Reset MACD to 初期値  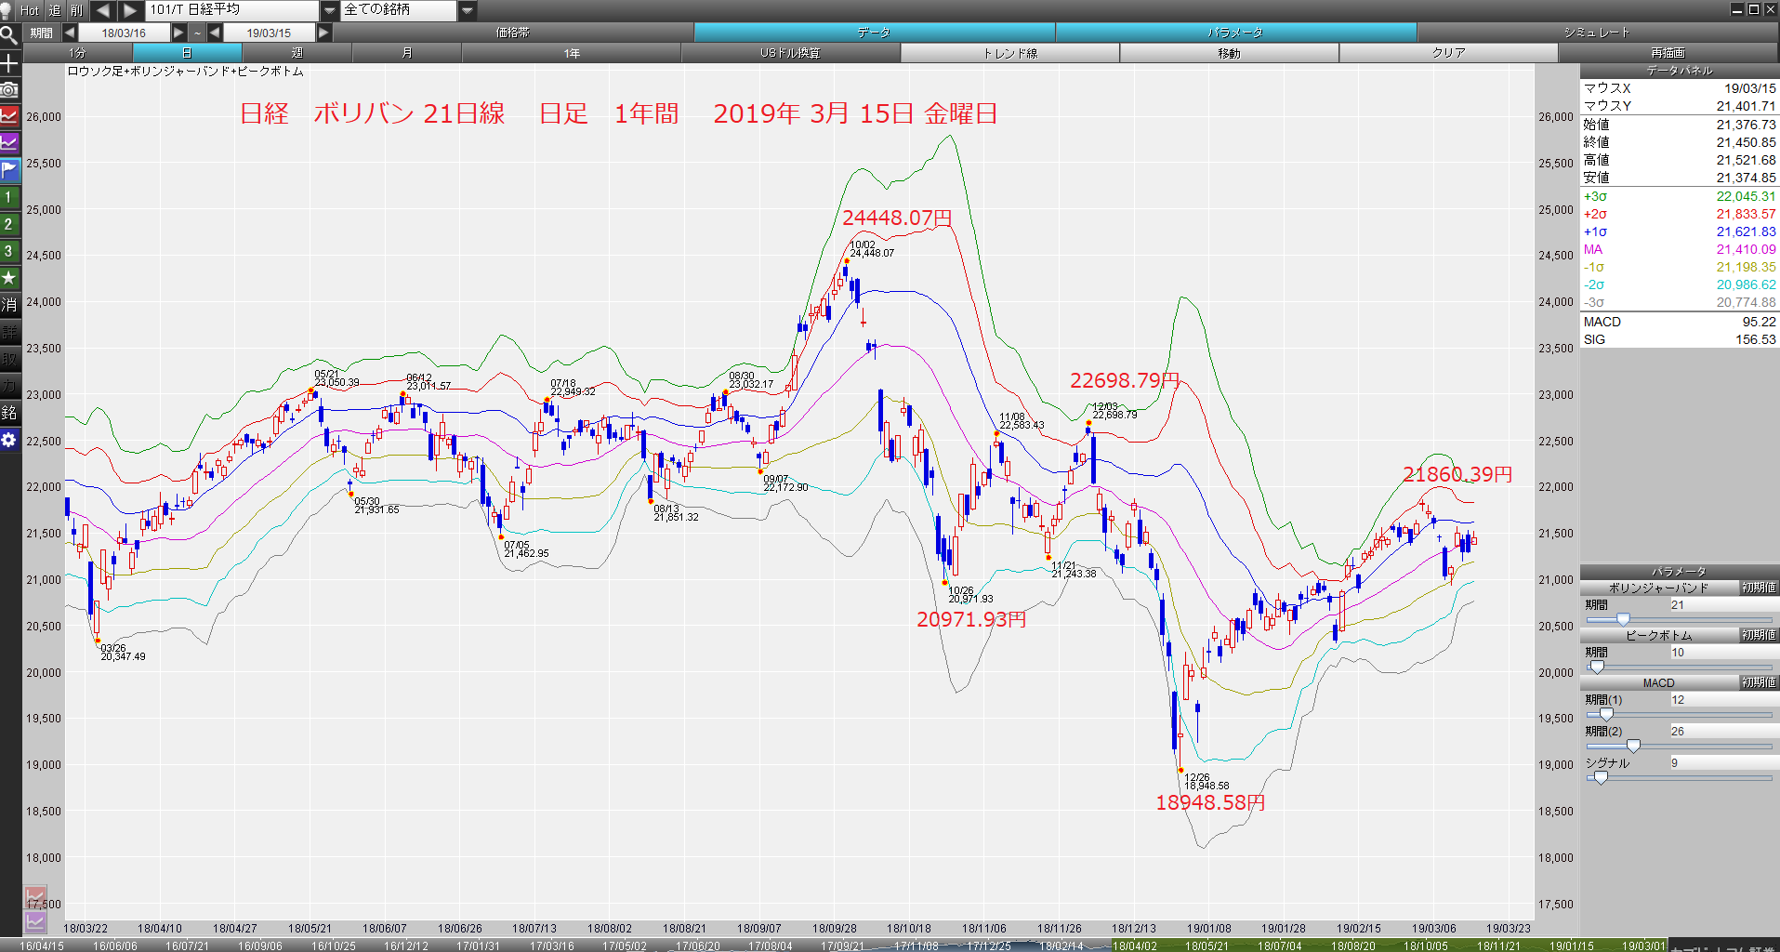(1759, 682)
